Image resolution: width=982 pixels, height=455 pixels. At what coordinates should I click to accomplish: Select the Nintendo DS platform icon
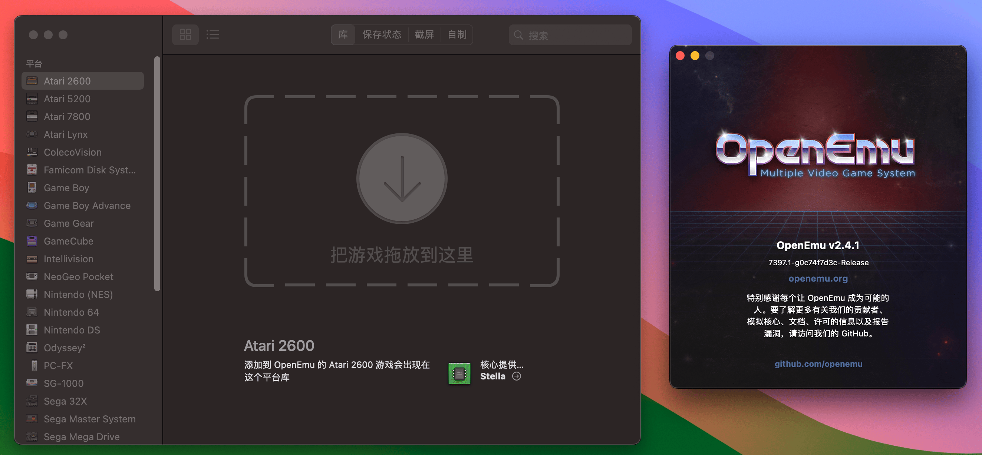(32, 330)
